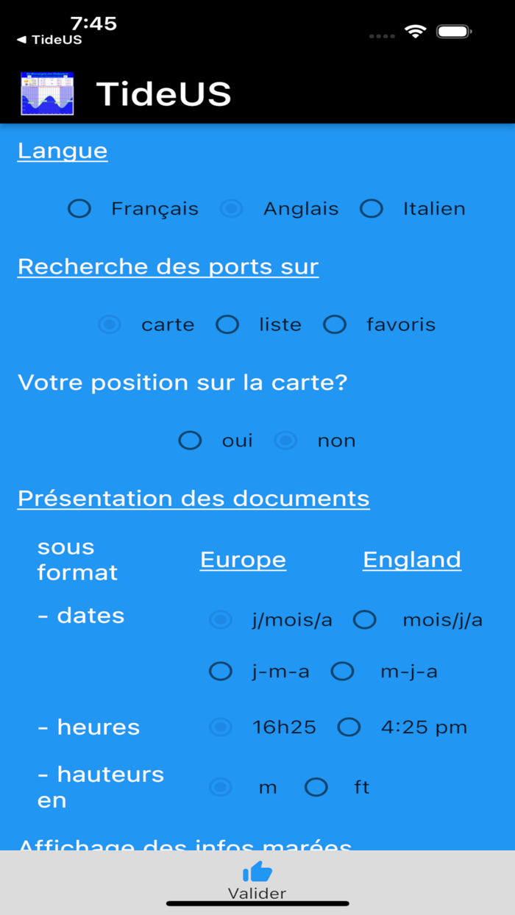The width and height of the screenshot is (515, 915).
Task: Choose j/mois/a date format
Action: pos(221,620)
